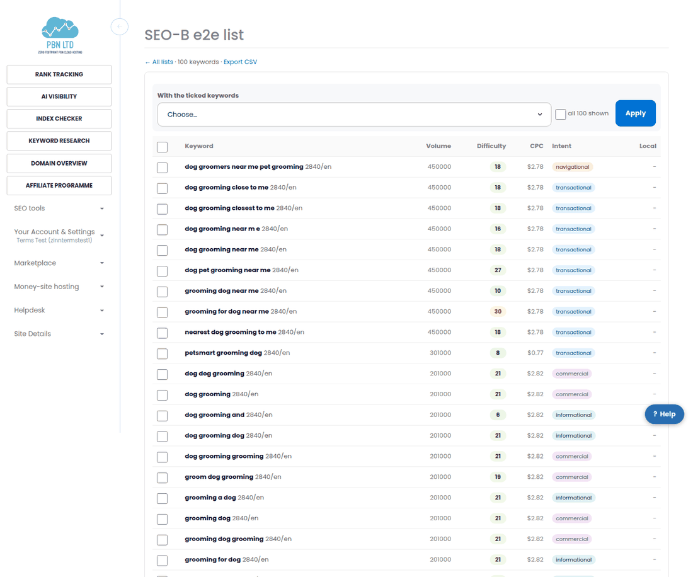
Task: Expand the Helpdesk section
Action: click(59, 310)
